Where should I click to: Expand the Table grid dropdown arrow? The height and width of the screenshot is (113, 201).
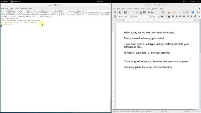pos(190,13)
